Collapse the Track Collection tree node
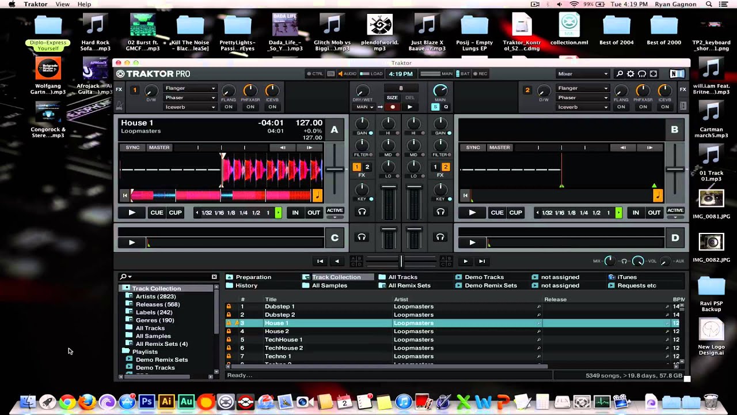The width and height of the screenshot is (737, 415). tap(126, 288)
